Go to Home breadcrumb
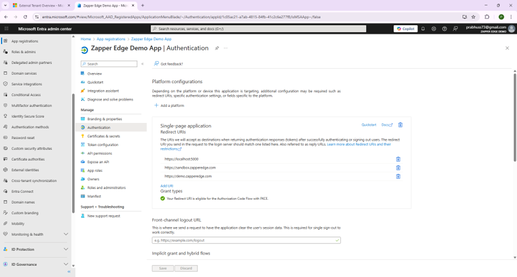 pyautogui.click(x=86, y=39)
